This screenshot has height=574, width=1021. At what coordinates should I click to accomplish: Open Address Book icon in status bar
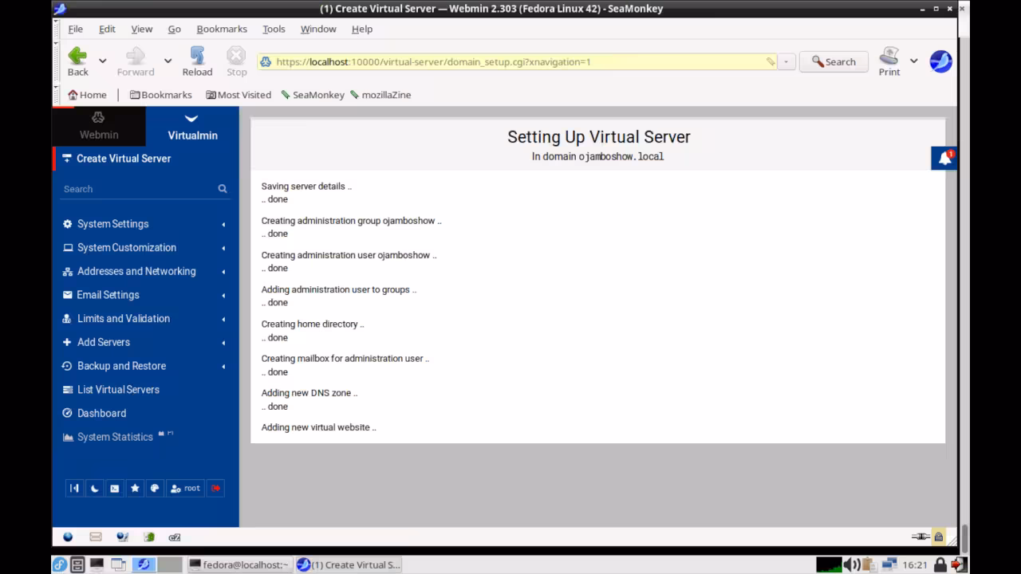pos(148,537)
